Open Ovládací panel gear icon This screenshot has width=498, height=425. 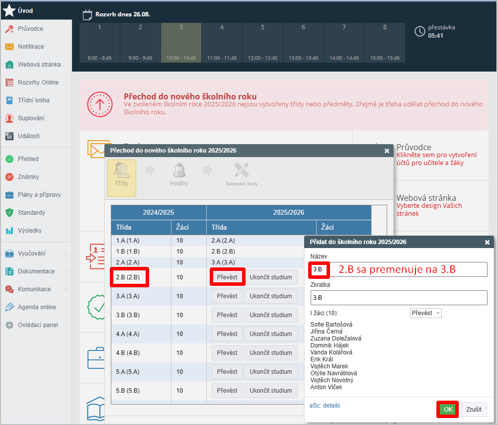pos(9,325)
